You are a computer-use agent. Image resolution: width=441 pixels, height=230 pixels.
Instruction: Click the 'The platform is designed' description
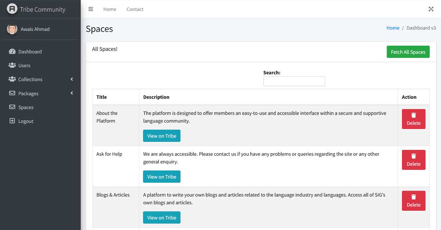pos(265,117)
